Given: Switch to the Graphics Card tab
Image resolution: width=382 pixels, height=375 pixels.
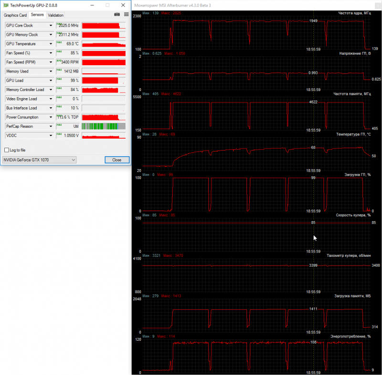Looking at the screenshot, I should pyautogui.click(x=15, y=15).
